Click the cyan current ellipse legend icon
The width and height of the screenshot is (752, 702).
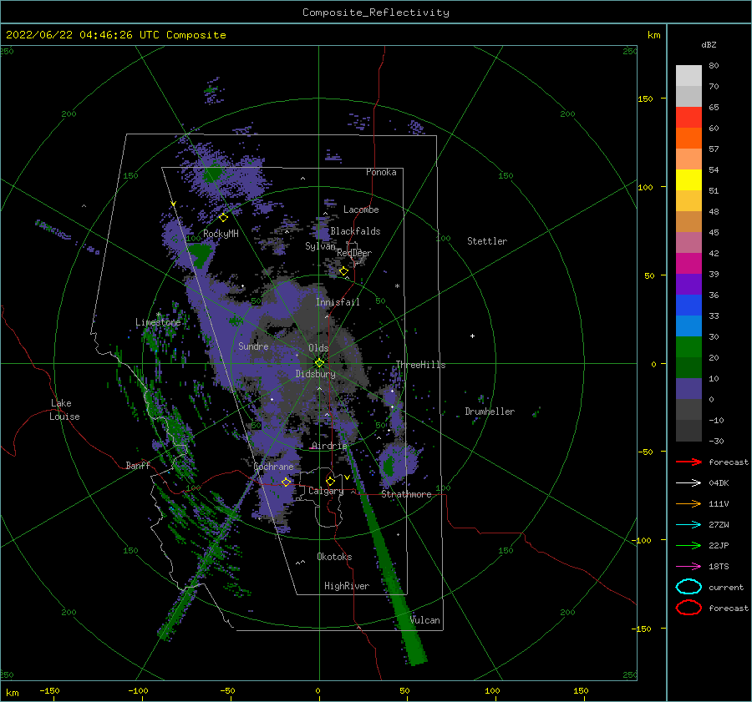pos(688,587)
